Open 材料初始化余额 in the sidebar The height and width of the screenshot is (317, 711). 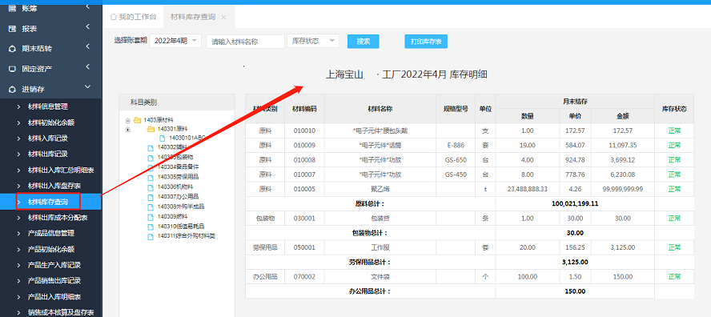click(x=50, y=122)
